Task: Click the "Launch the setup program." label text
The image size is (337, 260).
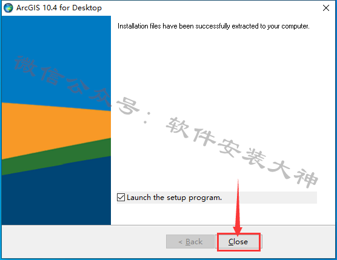Action: [174, 198]
